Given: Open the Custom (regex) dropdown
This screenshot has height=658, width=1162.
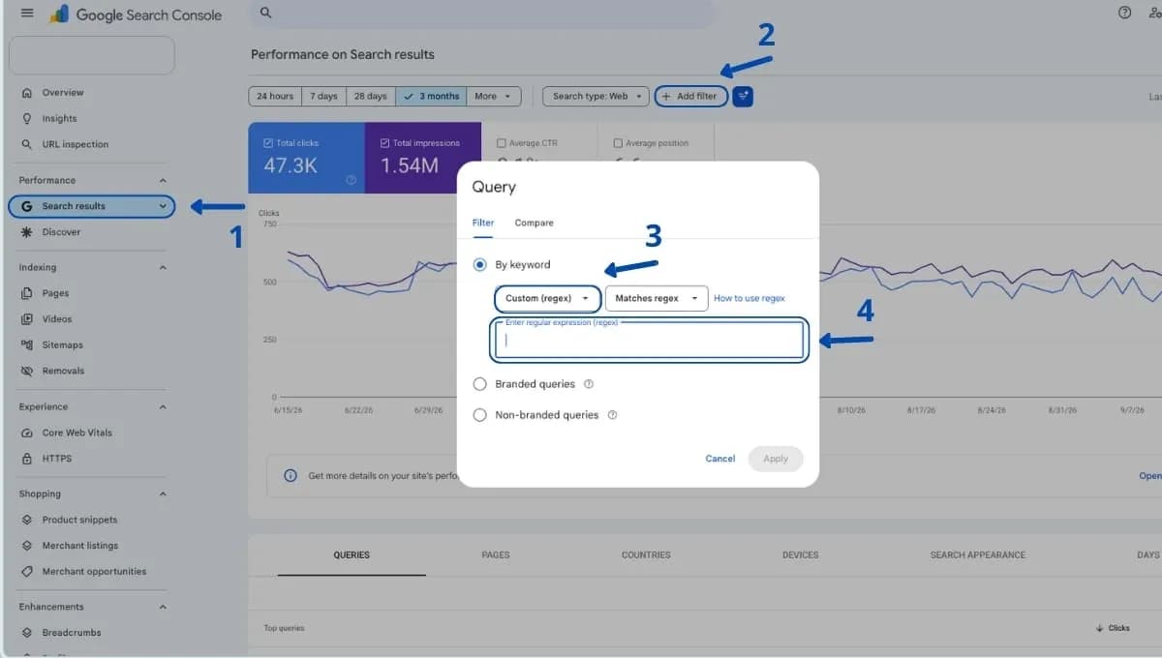Looking at the screenshot, I should pyautogui.click(x=547, y=298).
